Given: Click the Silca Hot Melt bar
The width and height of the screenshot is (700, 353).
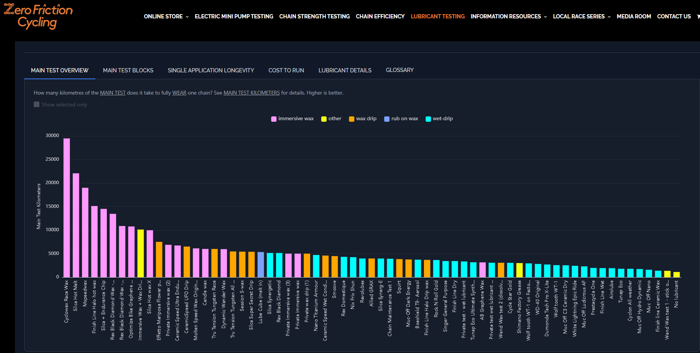Looking at the screenshot, I should (x=76, y=225).
